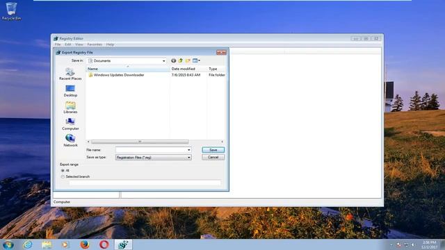The width and height of the screenshot is (445, 250).
Task: Click the Export Registry File title icon
Action: 58,53
